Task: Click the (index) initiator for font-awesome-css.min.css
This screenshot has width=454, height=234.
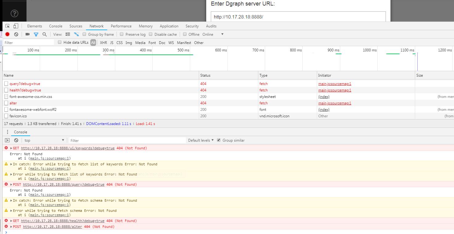Action: pos(324,96)
